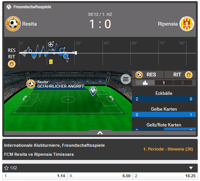Click the ball location pin on pitch
The image size is (200, 181).
click(93, 91)
